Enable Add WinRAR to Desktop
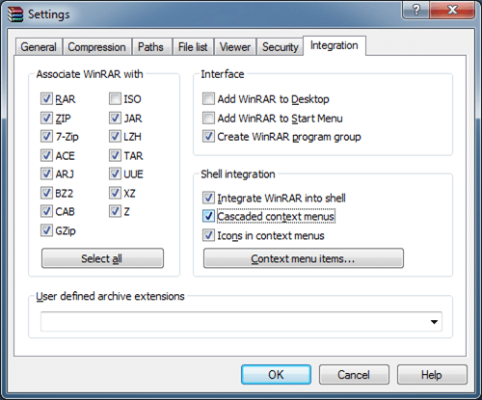The image size is (482, 400). click(x=208, y=98)
